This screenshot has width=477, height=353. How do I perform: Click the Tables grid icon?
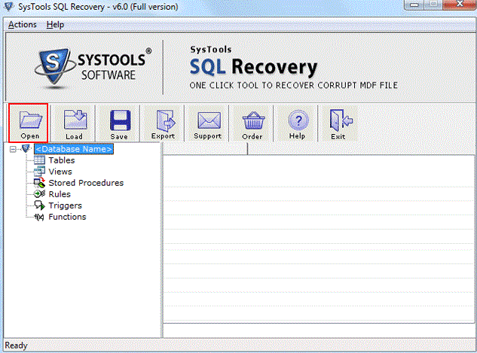(x=39, y=160)
